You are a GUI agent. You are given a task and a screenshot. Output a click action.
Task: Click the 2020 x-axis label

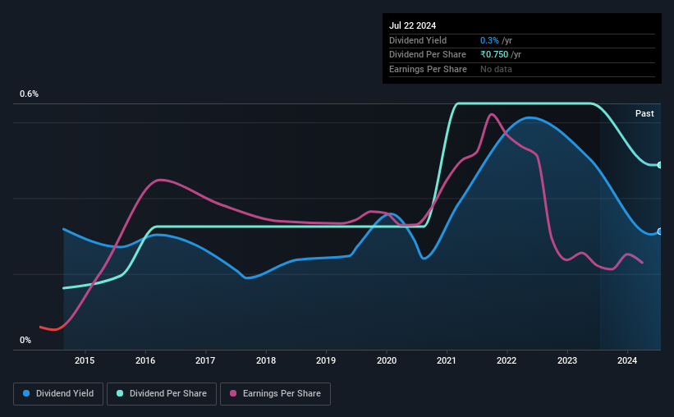[387, 360]
